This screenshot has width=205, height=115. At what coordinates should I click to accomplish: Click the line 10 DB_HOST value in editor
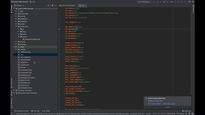click(75, 29)
